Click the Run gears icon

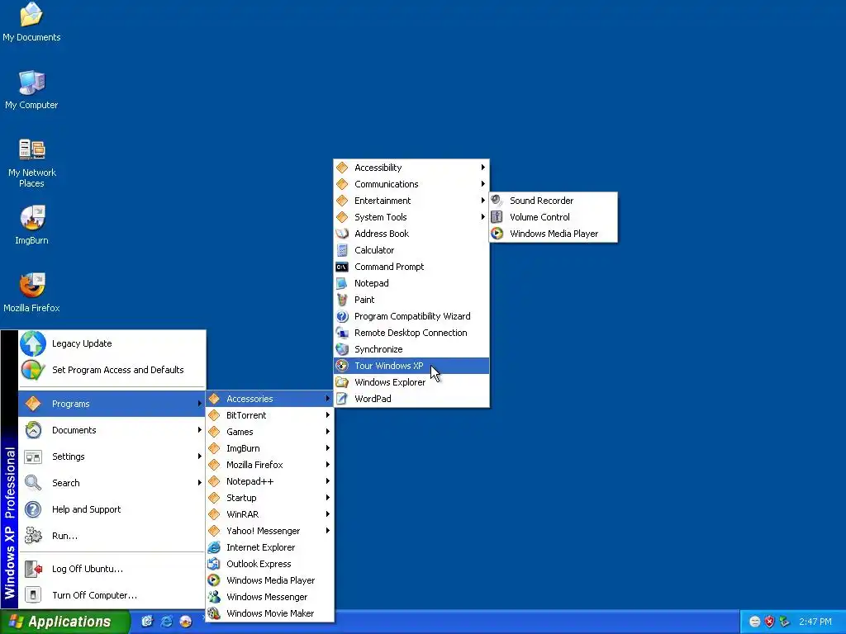(33, 536)
